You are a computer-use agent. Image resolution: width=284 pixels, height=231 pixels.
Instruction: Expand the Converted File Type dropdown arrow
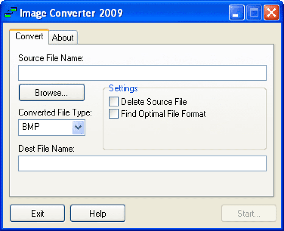point(78,128)
